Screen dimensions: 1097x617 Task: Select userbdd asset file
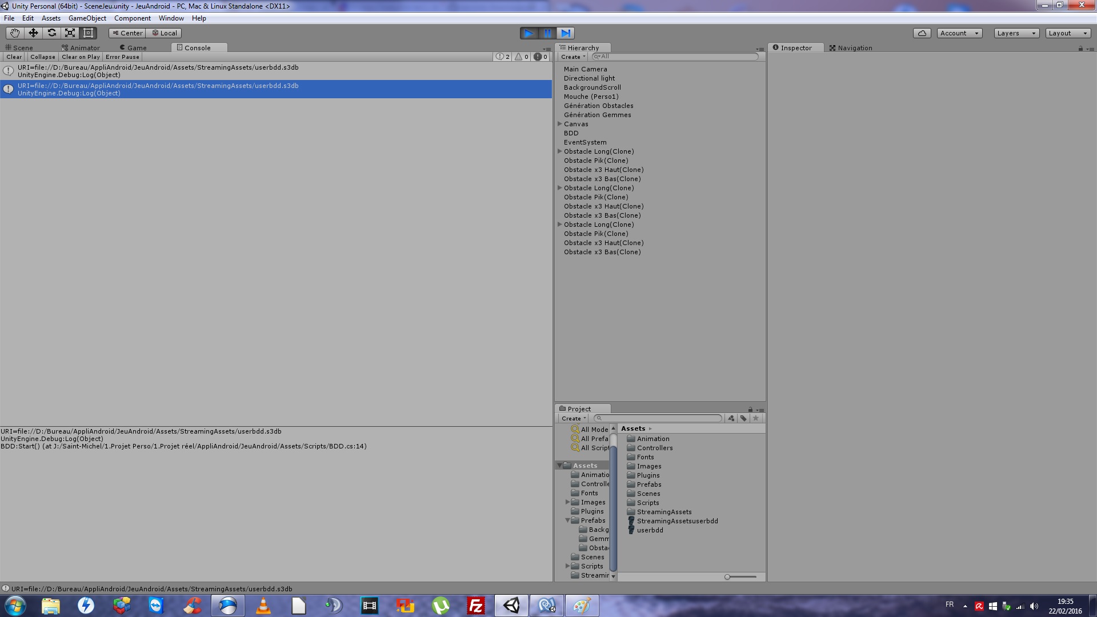[x=646, y=530]
